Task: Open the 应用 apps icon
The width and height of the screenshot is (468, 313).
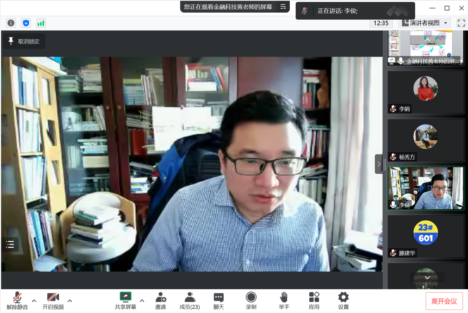Action: click(x=314, y=301)
